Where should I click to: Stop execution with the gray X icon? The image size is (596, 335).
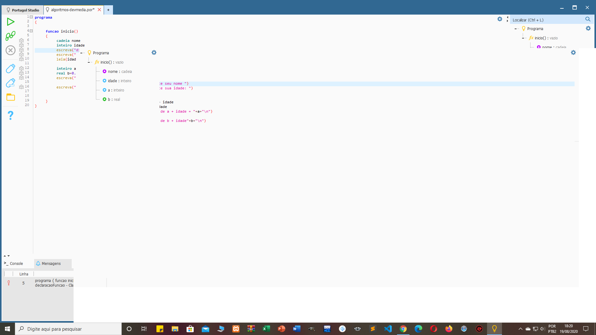coord(11,50)
